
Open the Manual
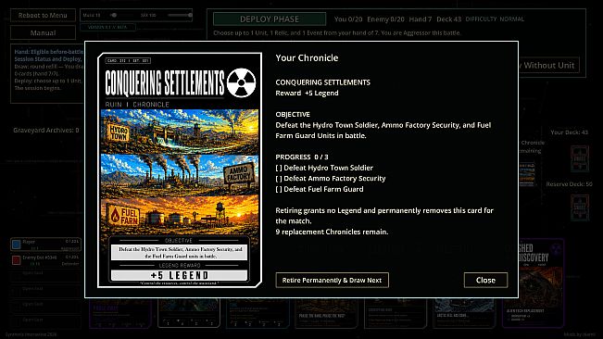[x=43, y=33]
